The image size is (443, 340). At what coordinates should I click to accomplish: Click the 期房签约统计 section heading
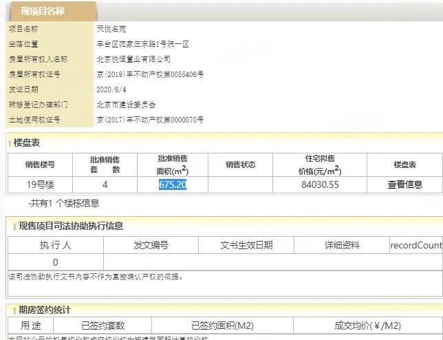point(44,310)
